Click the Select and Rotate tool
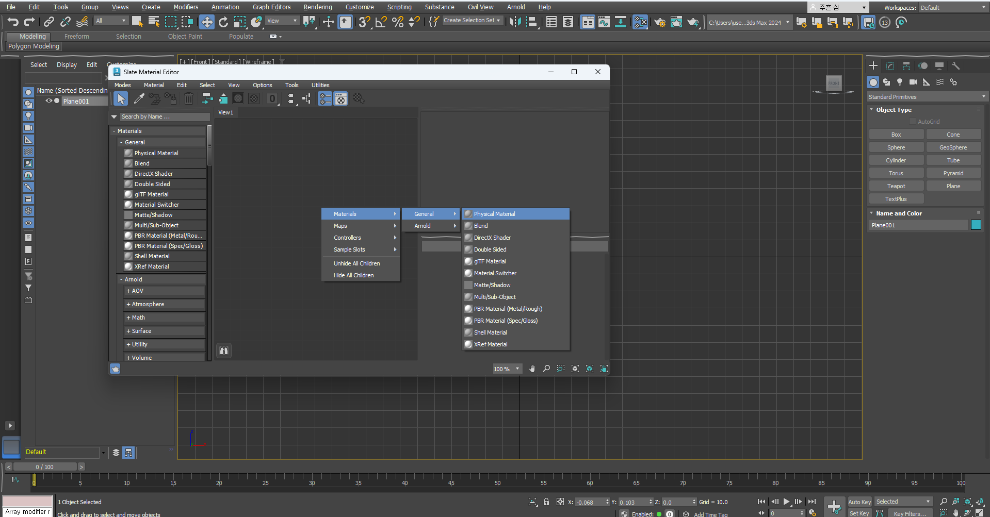Viewport: 990px width, 517px height. click(x=223, y=22)
